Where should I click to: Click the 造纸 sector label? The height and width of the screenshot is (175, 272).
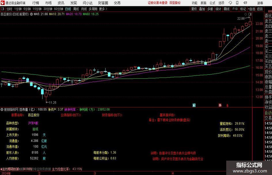tap(35, 129)
